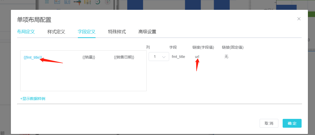Click the list lines icon in the toolbar

point(47,2)
